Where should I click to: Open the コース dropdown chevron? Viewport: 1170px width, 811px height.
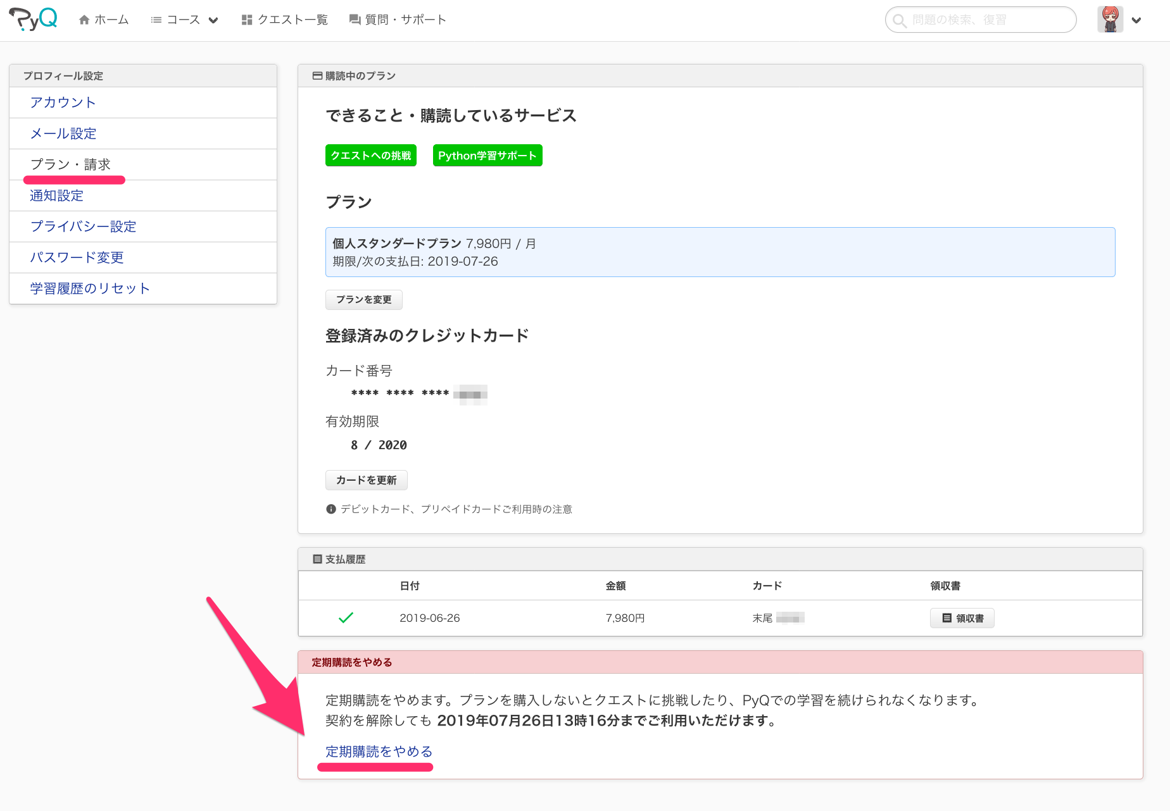coord(213,20)
